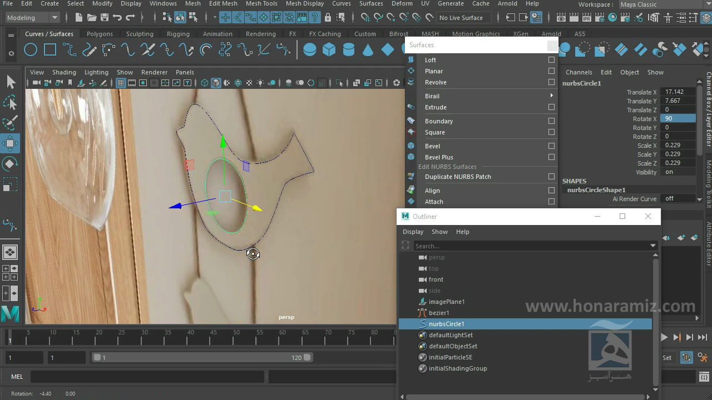Open the Revolve option box
Viewport: 712px width, 400px height.
551,82
